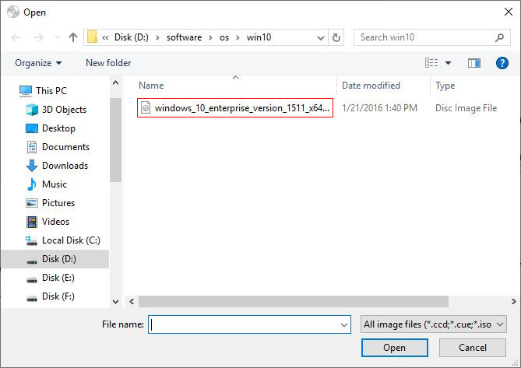Open Local Disk (C:)
The height and width of the screenshot is (368, 521).
(x=71, y=240)
